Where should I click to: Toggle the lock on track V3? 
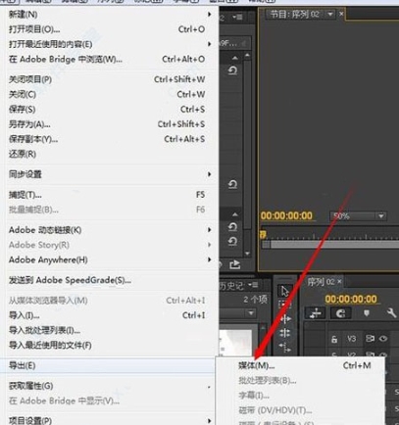334,339
